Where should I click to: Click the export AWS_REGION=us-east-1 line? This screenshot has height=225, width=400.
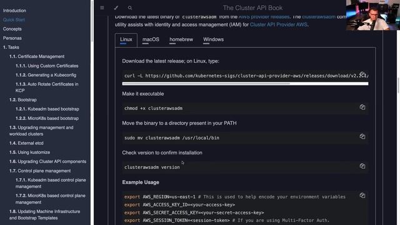(235, 197)
